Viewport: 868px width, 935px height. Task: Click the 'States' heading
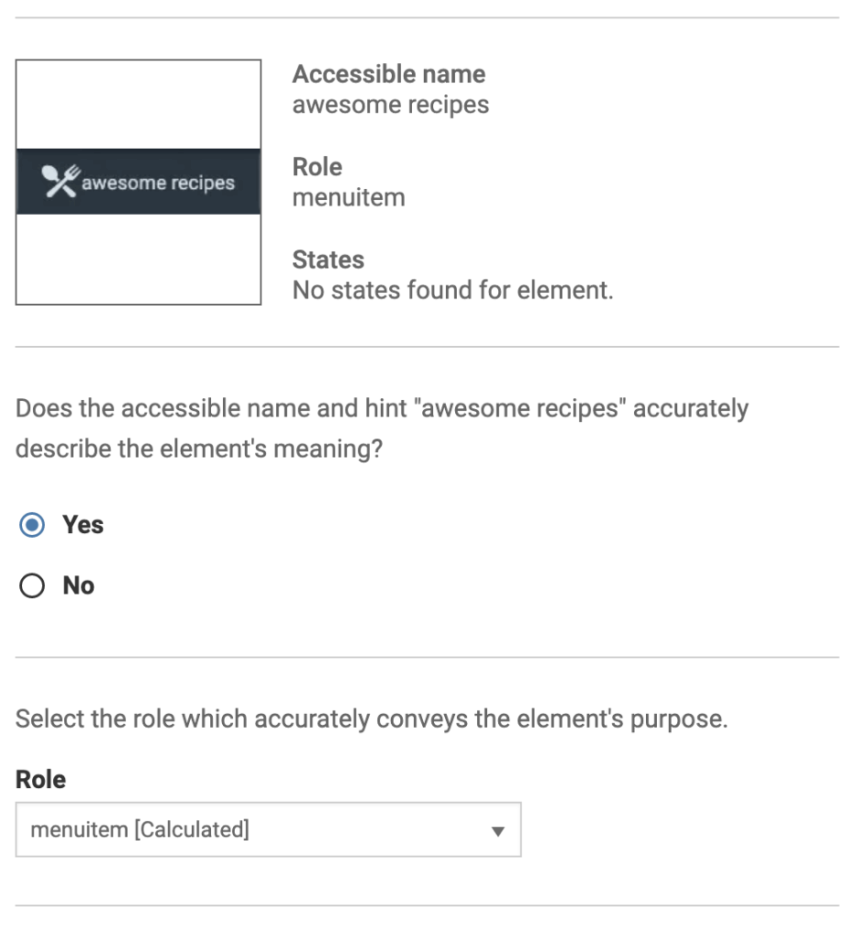click(327, 260)
